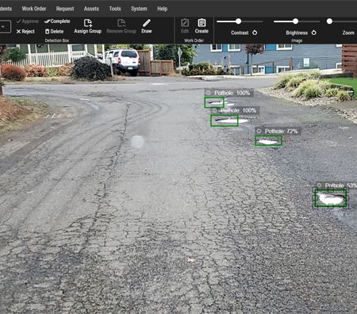This screenshot has height=314, width=357.
Task: Delete the selected detection box
Action: (54, 32)
